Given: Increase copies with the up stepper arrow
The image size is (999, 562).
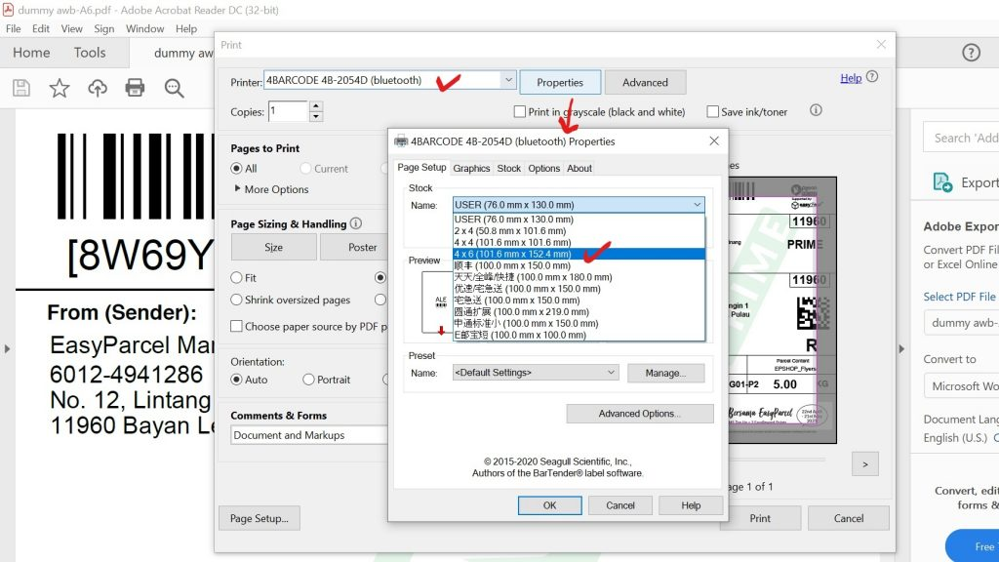Looking at the screenshot, I should tap(315, 105).
